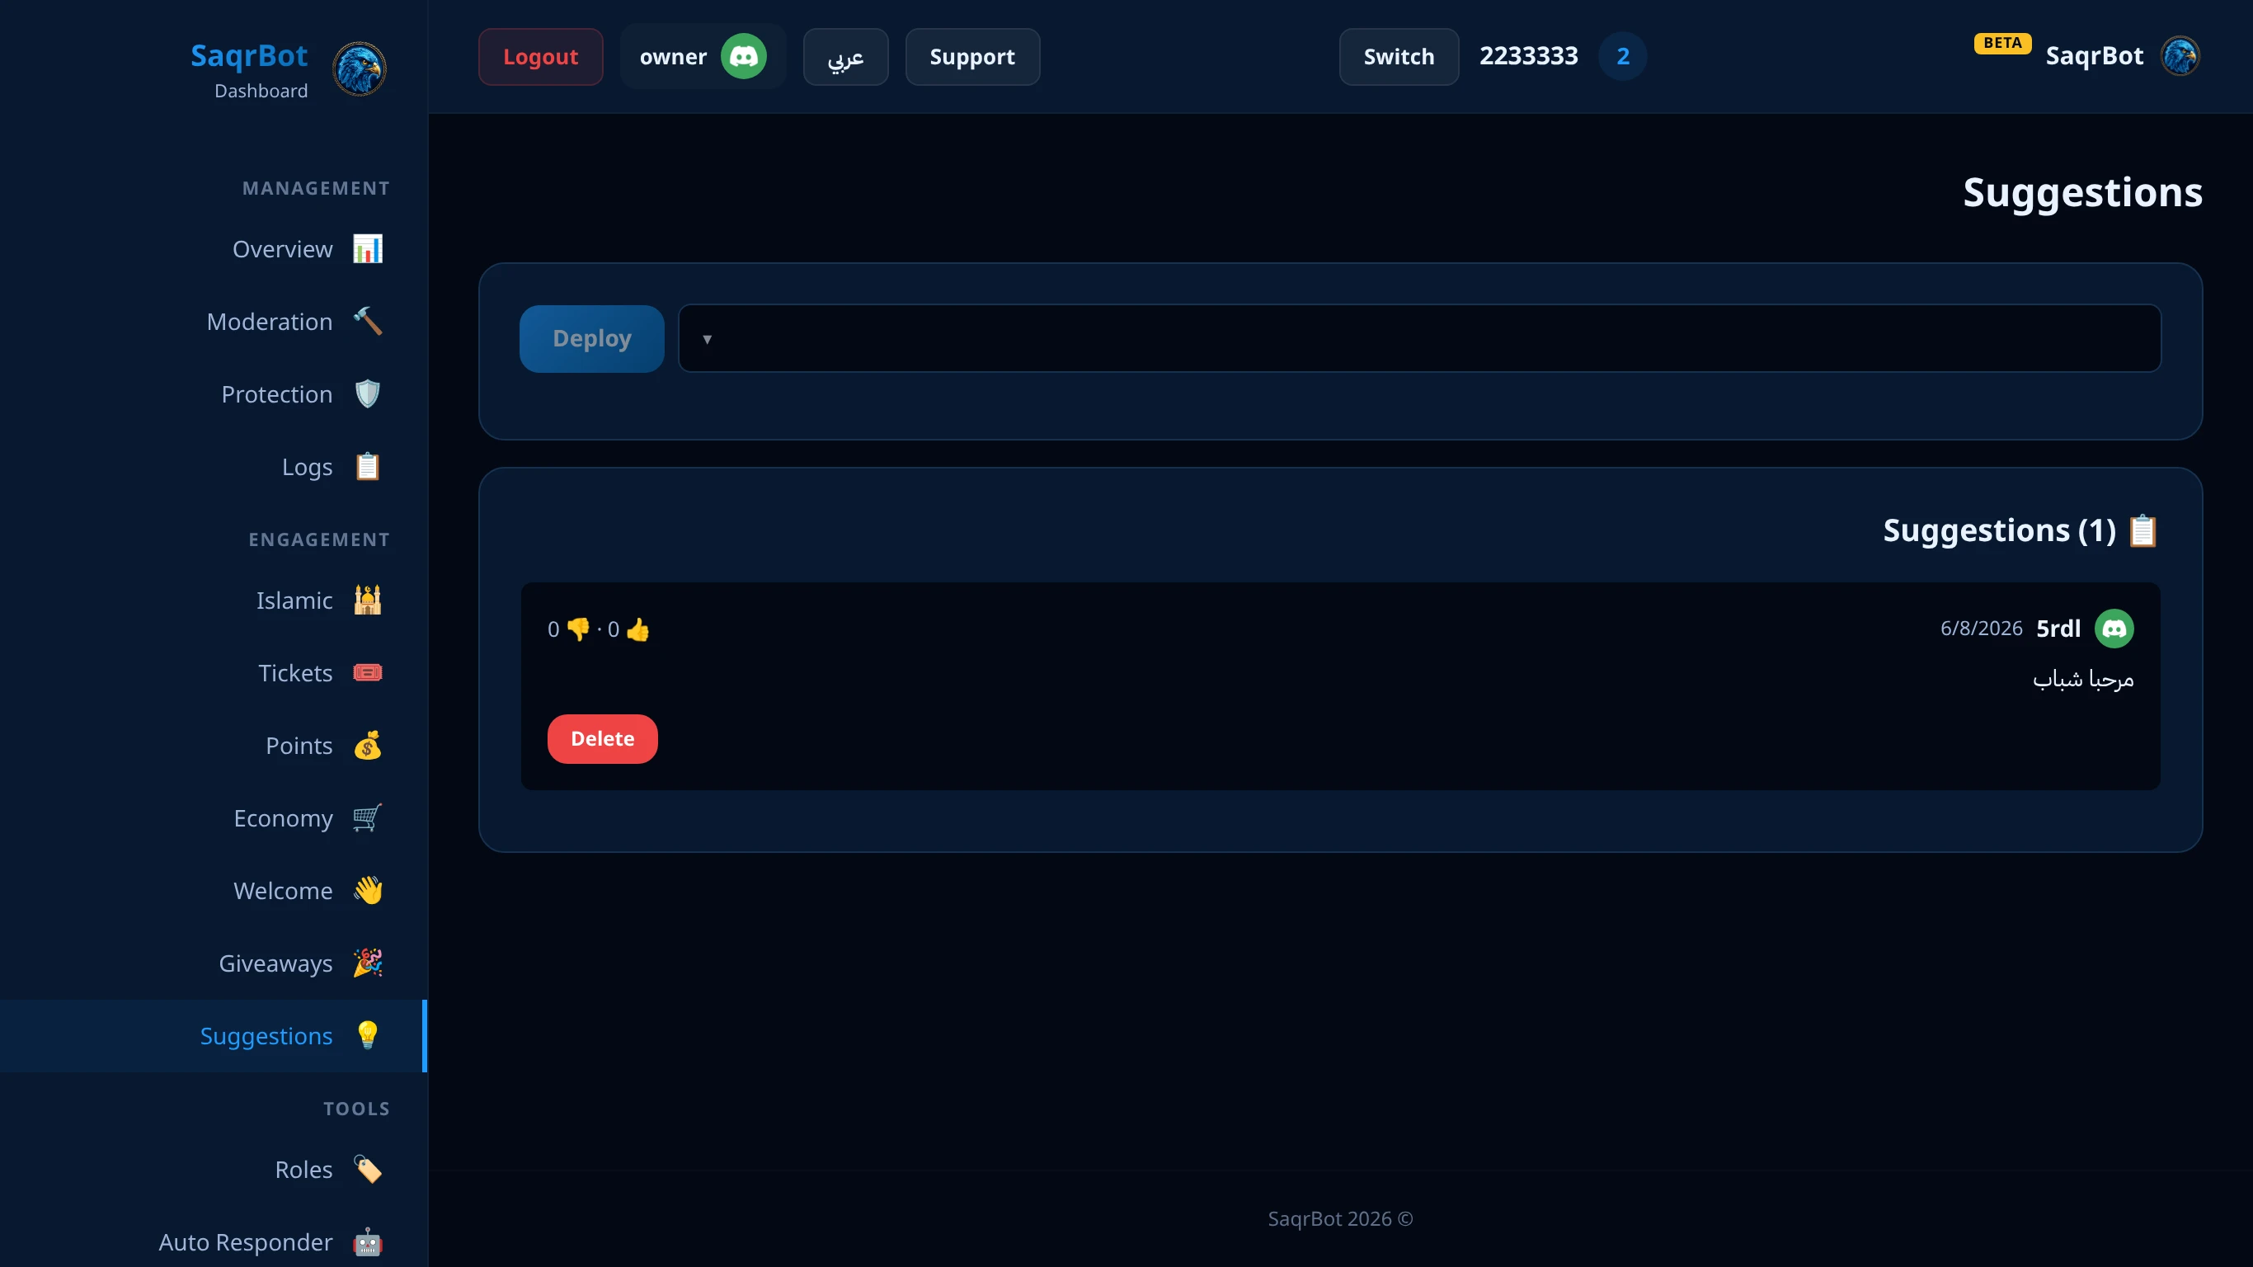
Task: Delete the suggestion from 5rdl
Action: [603, 738]
